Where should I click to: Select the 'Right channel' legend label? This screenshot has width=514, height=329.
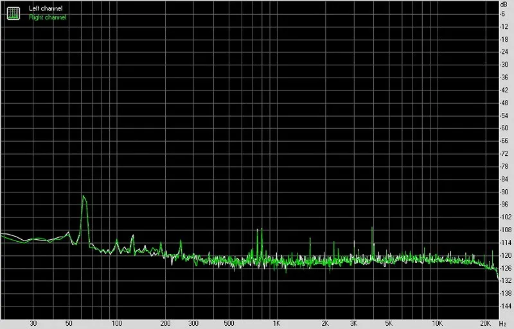pyautogui.click(x=48, y=17)
